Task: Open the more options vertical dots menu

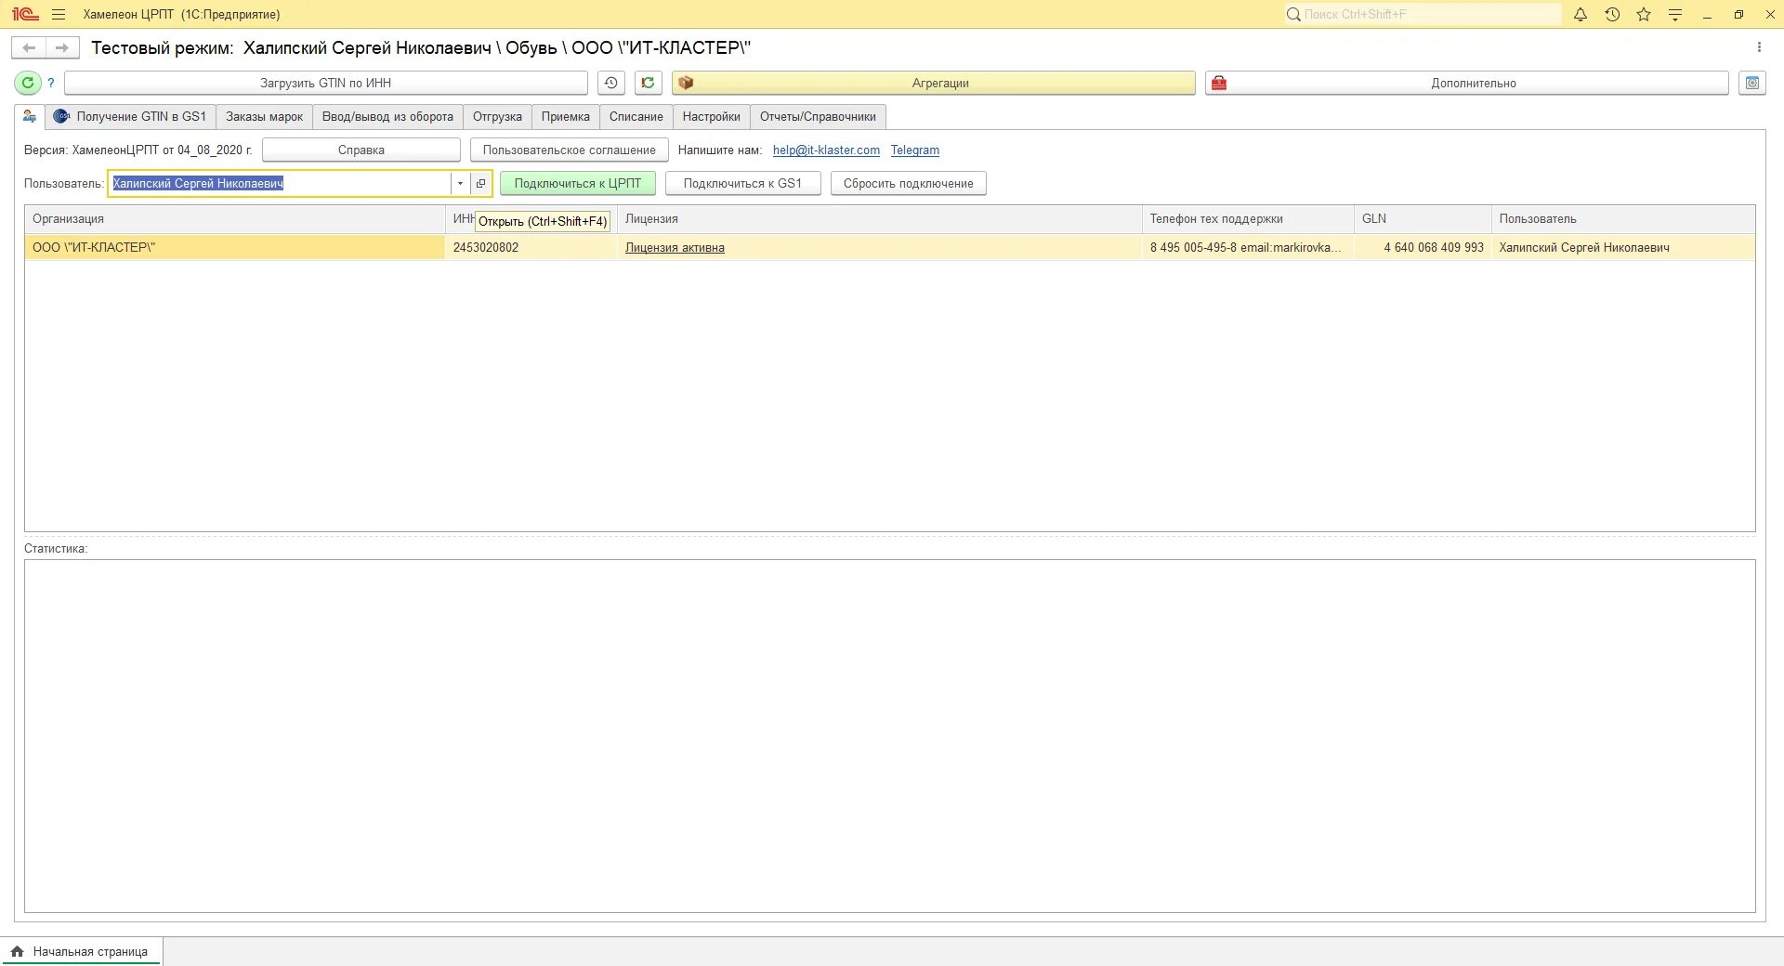Action: point(1759,47)
